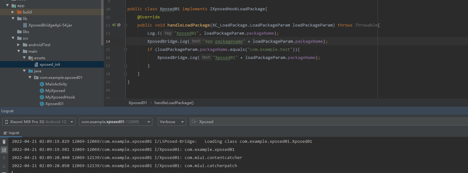Click the fold end marker on line 18

click(125, 74)
